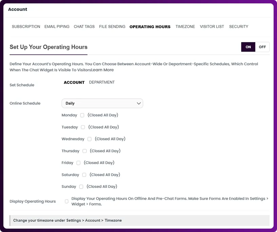
Task: Check the Friday checkbox
Action: [78, 163]
